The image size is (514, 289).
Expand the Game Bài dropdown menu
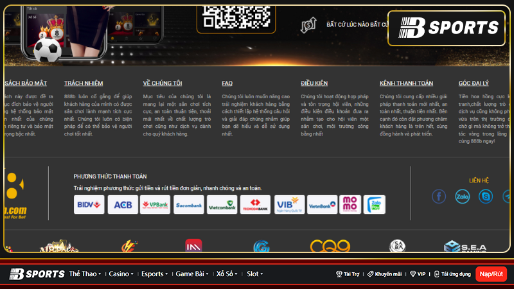point(192,274)
